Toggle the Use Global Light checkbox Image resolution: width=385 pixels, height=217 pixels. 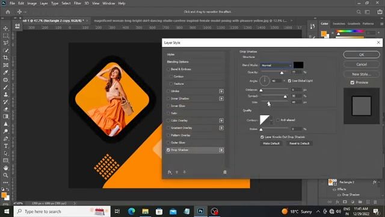(x=289, y=81)
